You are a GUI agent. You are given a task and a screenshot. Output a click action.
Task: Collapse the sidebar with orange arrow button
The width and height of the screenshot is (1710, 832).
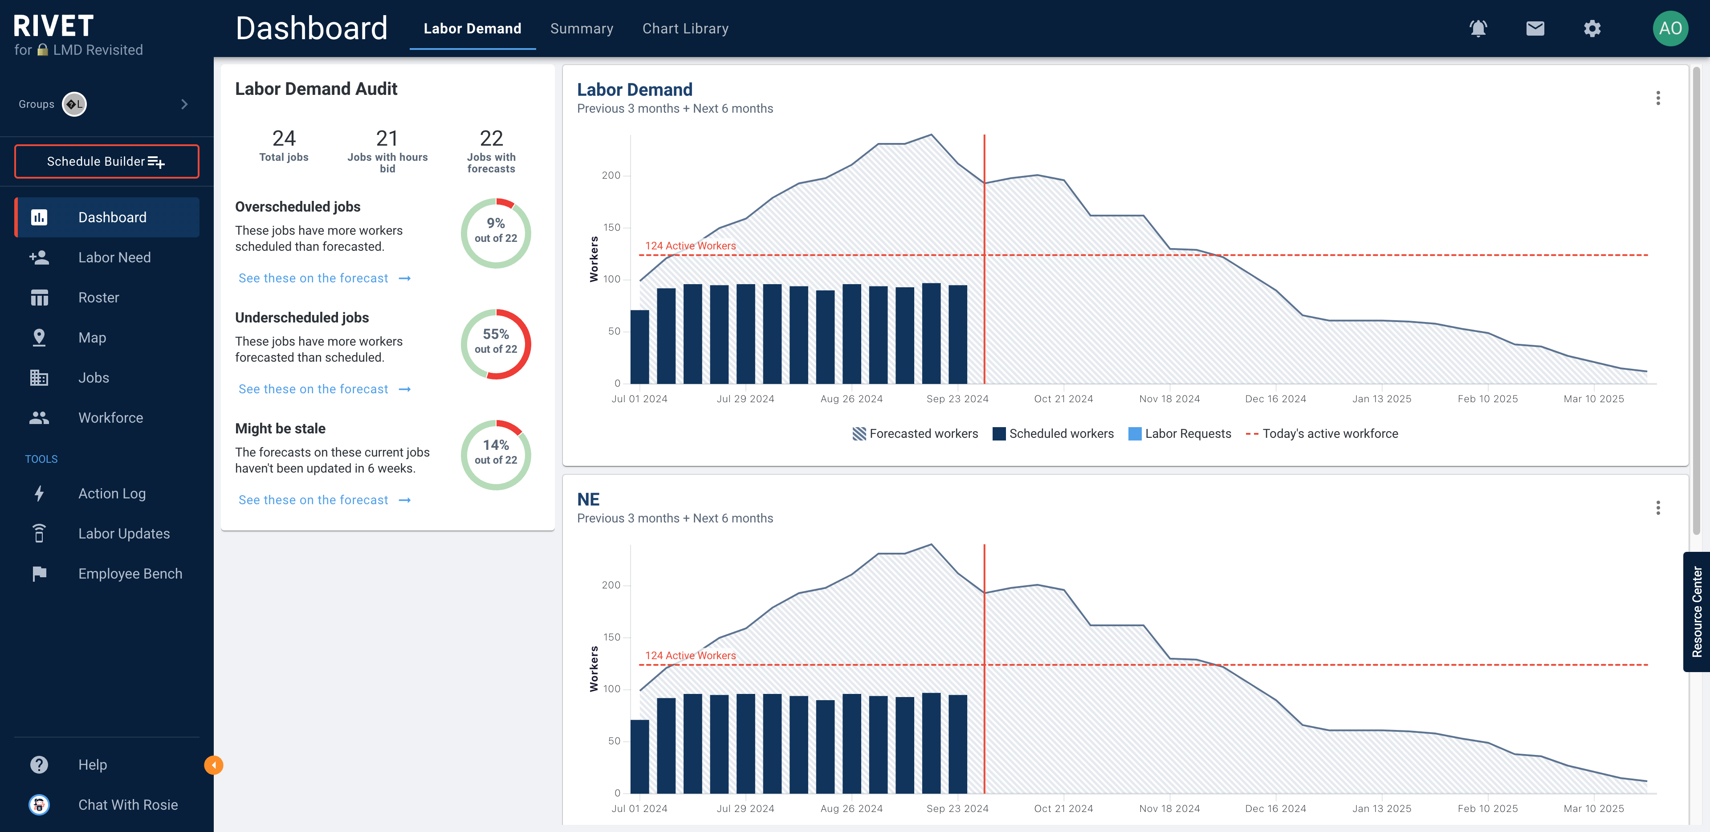coord(214,766)
